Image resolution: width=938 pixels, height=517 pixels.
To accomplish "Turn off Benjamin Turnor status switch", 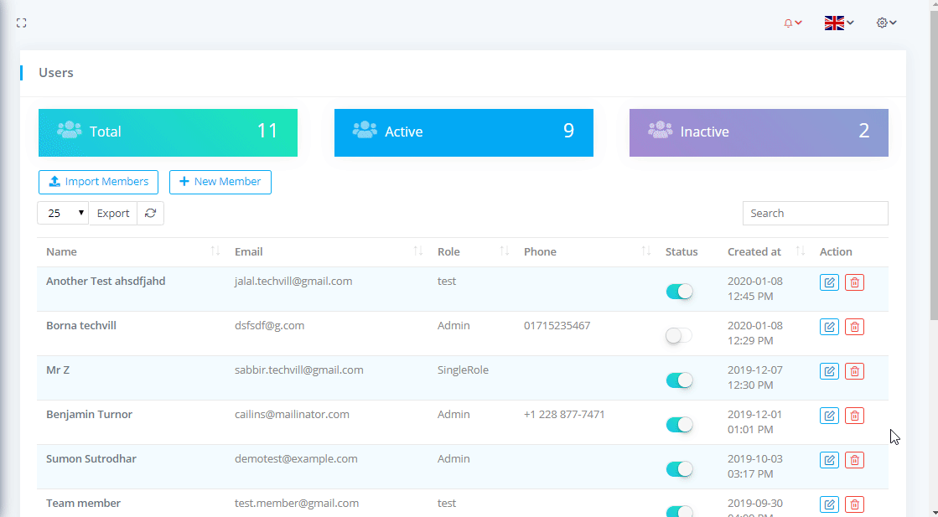I will [680, 425].
